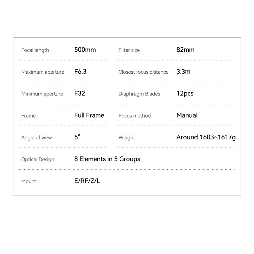Click the 12pcs diaphragm blades value
Image resolution: width=254 pixels, height=254 pixels.
coord(185,93)
